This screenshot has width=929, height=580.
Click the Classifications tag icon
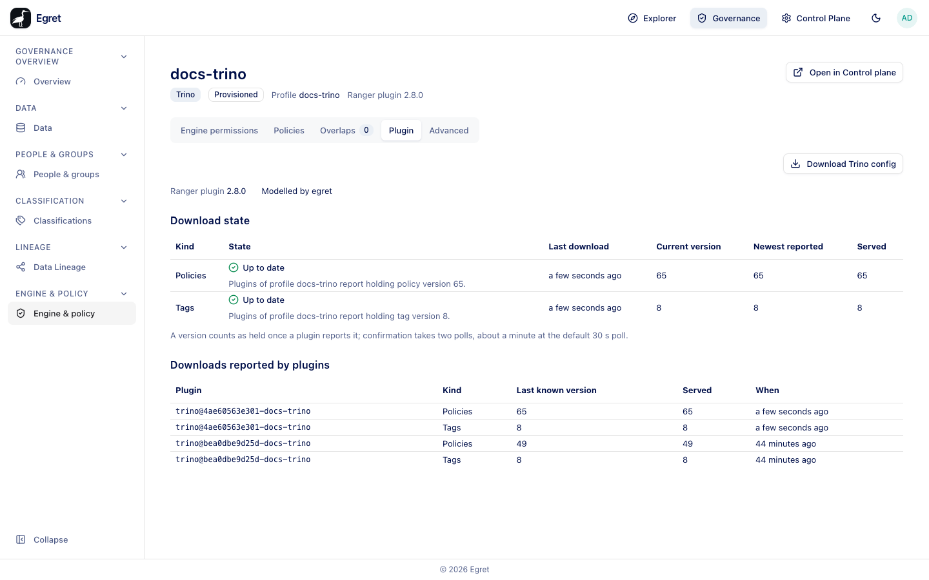coord(21,221)
